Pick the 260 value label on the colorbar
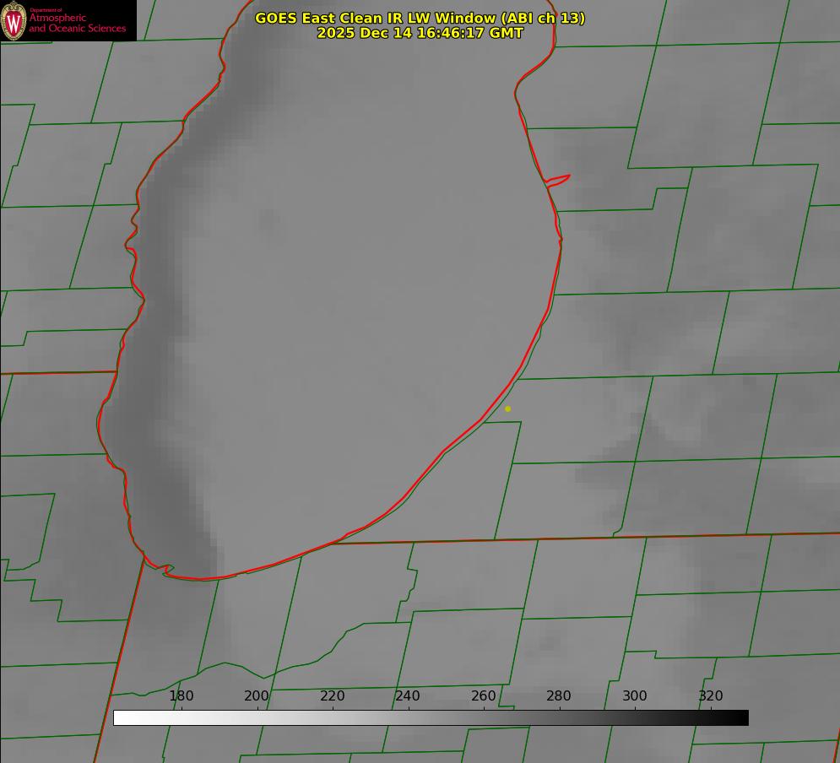 pos(484,696)
